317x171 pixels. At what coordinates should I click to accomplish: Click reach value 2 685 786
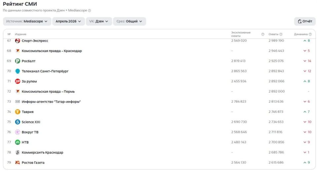click(276, 152)
